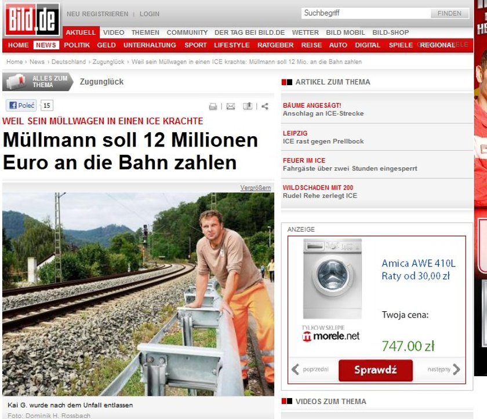Open 'ICE rast gegen Prellbock' article

point(323,141)
